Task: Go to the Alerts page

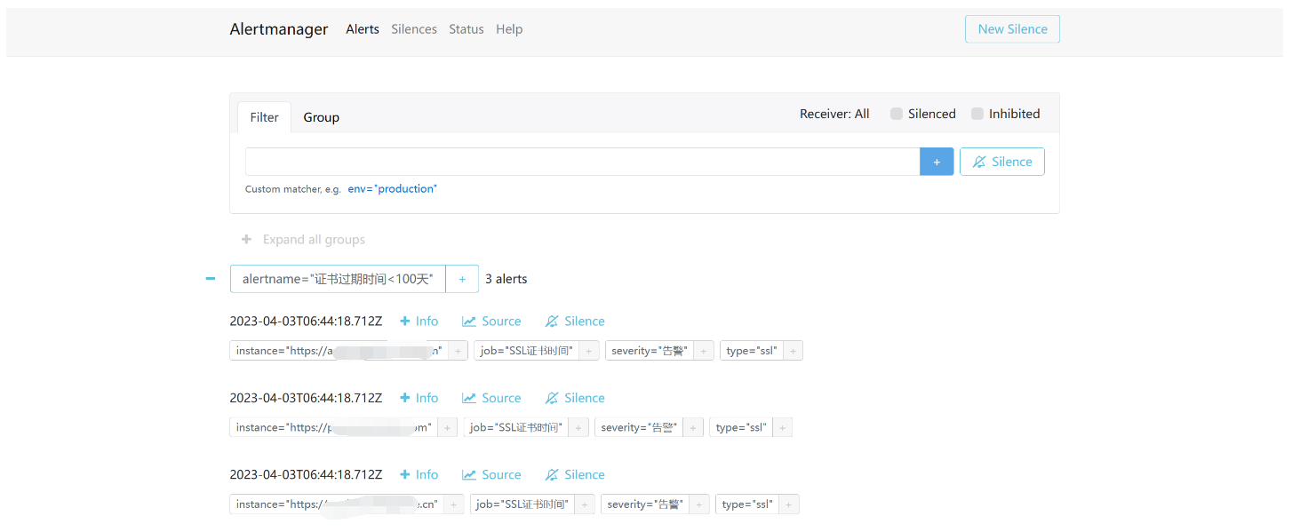Action: [x=363, y=29]
